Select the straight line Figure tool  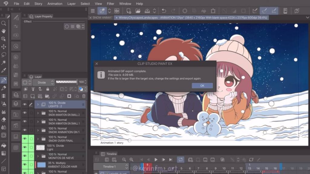pos(4,161)
